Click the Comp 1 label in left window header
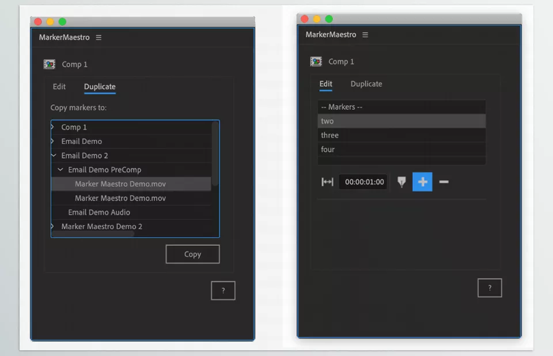The width and height of the screenshot is (553, 356). (x=74, y=64)
